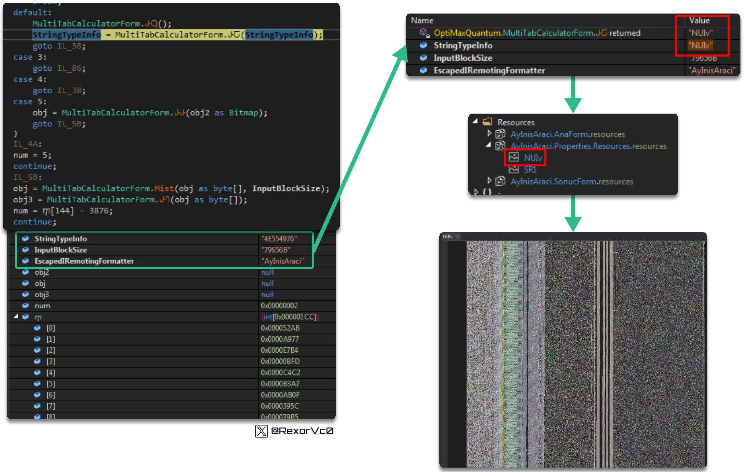Click the NUIv noise bitmap preview image

(x=585, y=354)
